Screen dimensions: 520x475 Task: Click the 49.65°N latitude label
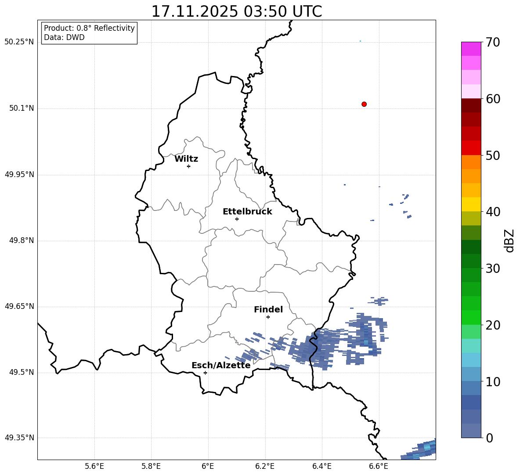(19, 306)
